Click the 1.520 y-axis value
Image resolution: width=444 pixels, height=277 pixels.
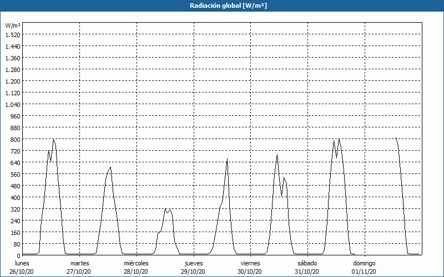coord(13,35)
